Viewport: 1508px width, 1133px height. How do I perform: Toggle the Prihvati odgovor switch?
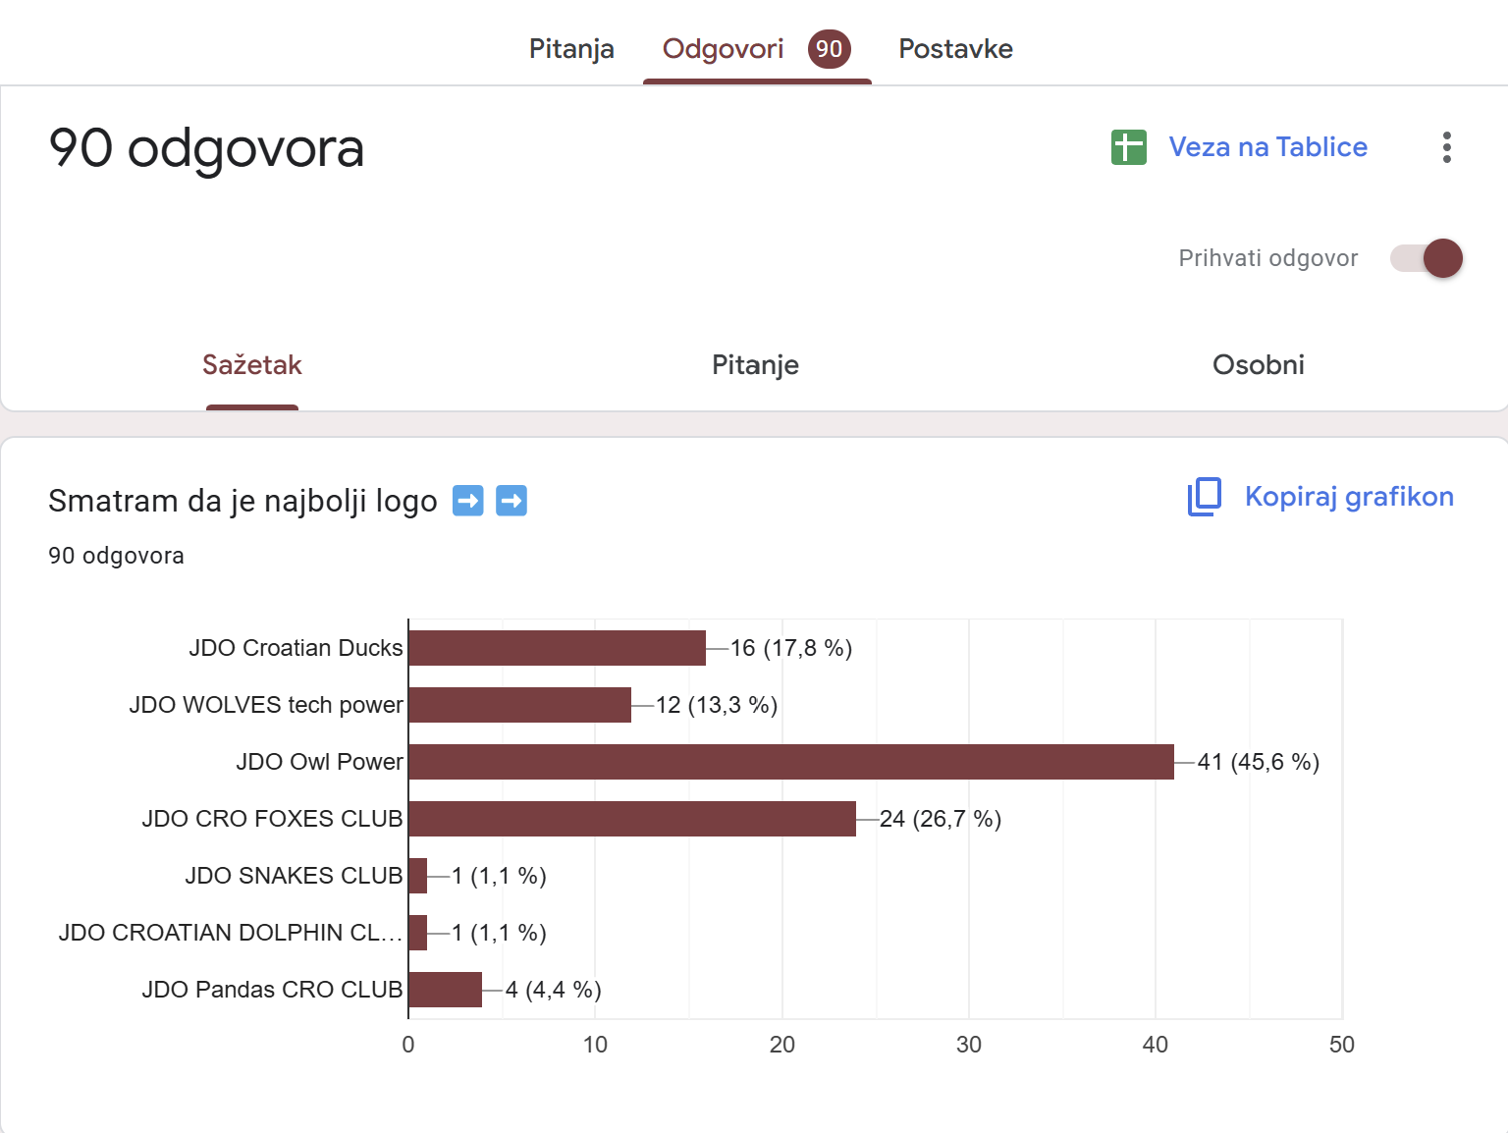[1427, 258]
